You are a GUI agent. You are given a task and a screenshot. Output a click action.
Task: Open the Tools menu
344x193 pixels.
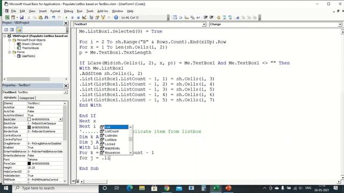pyautogui.click(x=90, y=11)
